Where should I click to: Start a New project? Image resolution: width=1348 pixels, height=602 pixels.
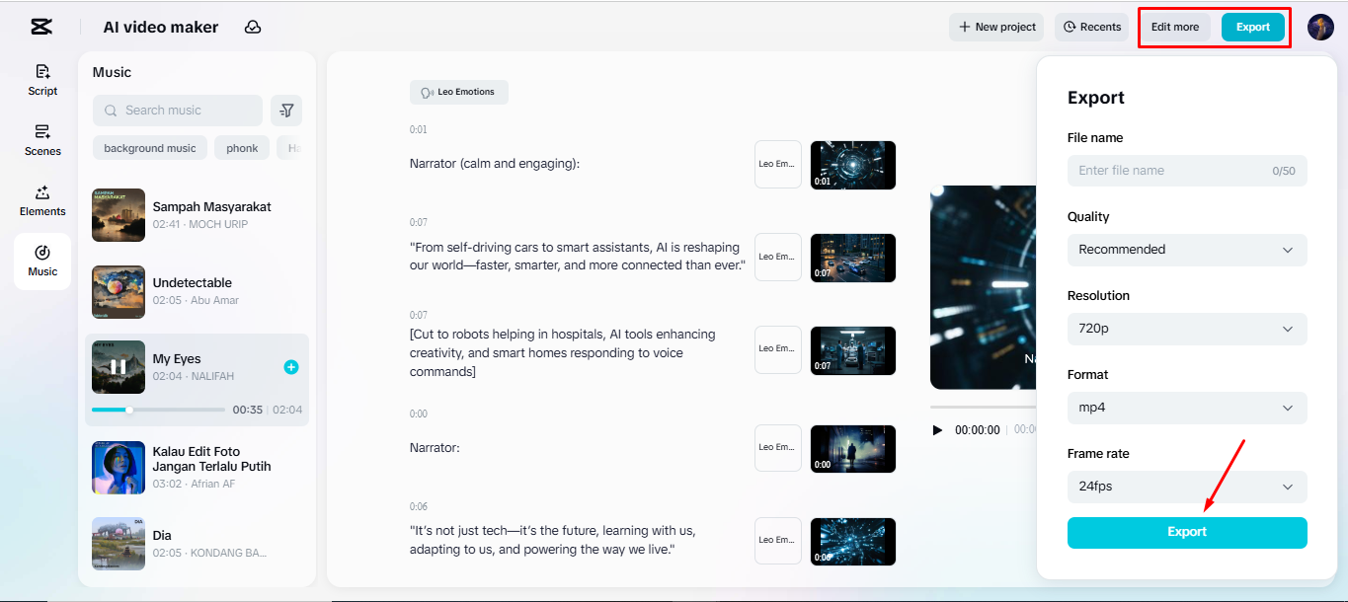click(x=995, y=27)
